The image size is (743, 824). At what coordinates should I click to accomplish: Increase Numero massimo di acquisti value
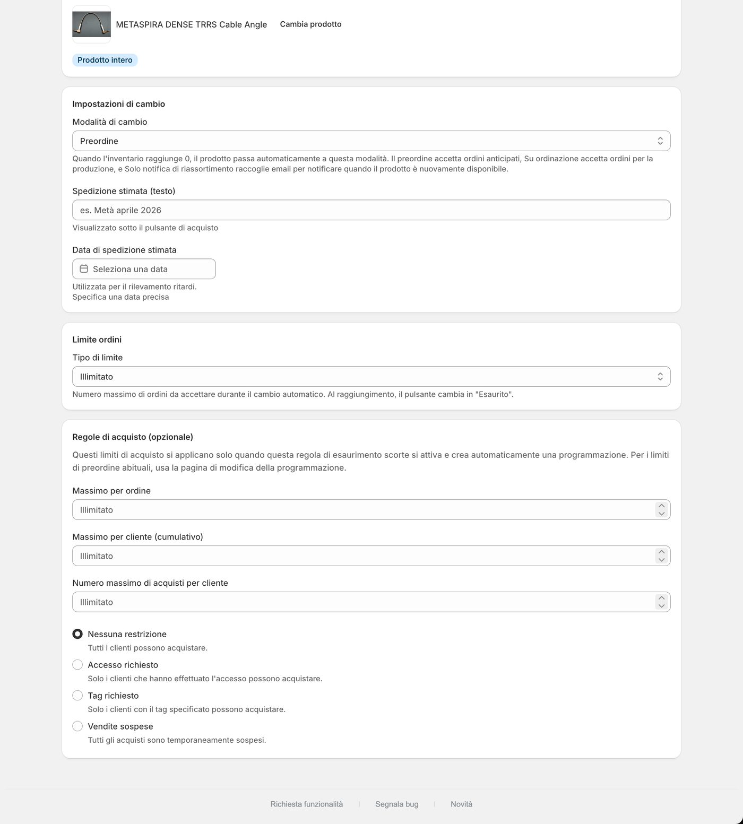pyautogui.click(x=661, y=598)
